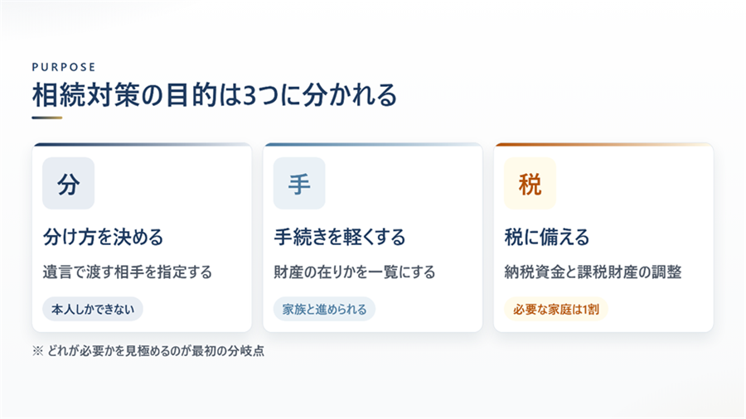Screen dimensions: 746x419
Task: Click the text 遺言で渡す相手を指定する
Action: click(x=128, y=272)
